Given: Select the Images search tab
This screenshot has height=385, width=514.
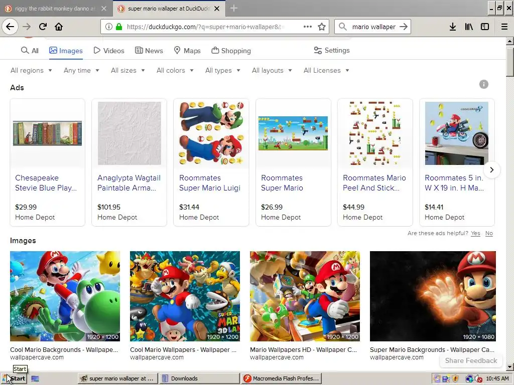Looking at the screenshot, I should point(66,51).
